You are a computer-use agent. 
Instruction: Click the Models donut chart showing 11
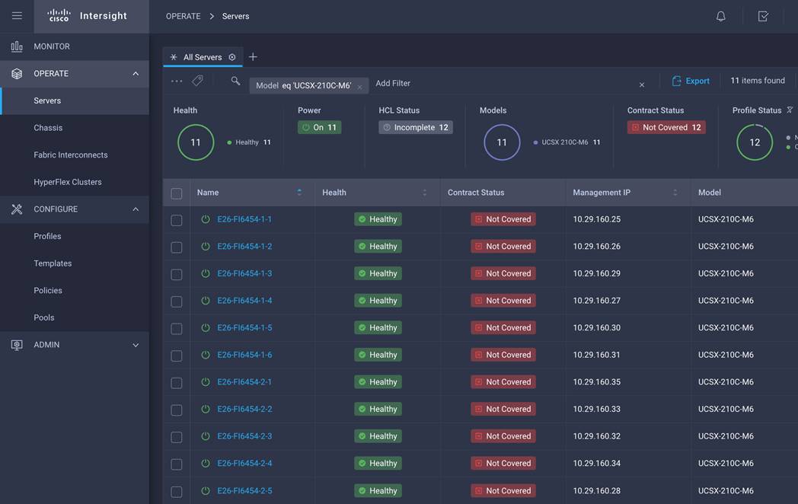(502, 142)
